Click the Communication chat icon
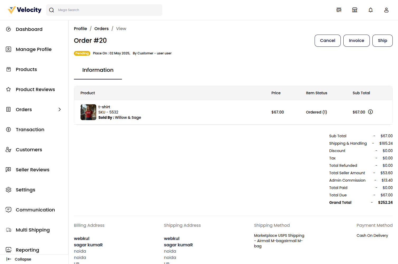The width and height of the screenshot is (398, 264). click(8, 210)
